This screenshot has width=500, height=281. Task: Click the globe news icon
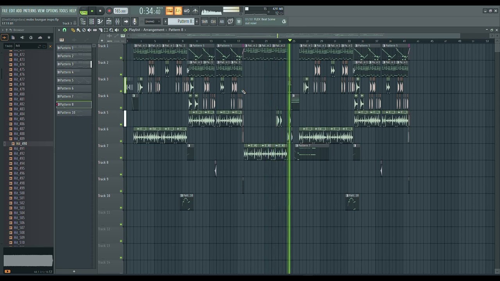pyautogui.click(x=284, y=21)
